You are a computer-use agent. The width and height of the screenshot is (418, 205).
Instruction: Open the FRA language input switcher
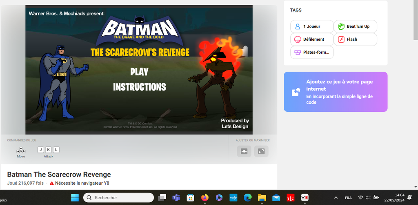pyautogui.click(x=348, y=198)
